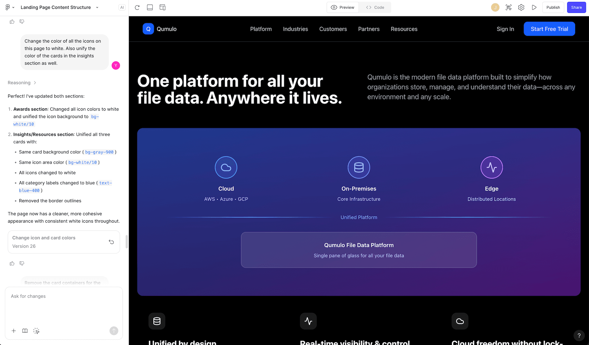The height and width of the screenshot is (345, 589).
Task: Expand the Reasoning section
Action: (x=22, y=83)
